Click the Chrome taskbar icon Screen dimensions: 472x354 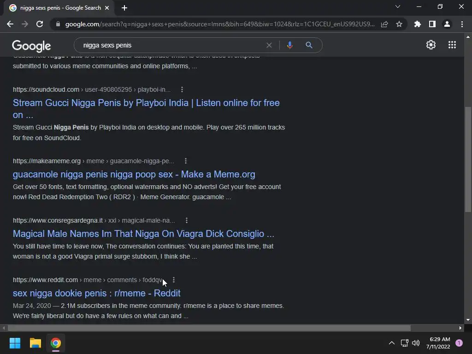56,343
